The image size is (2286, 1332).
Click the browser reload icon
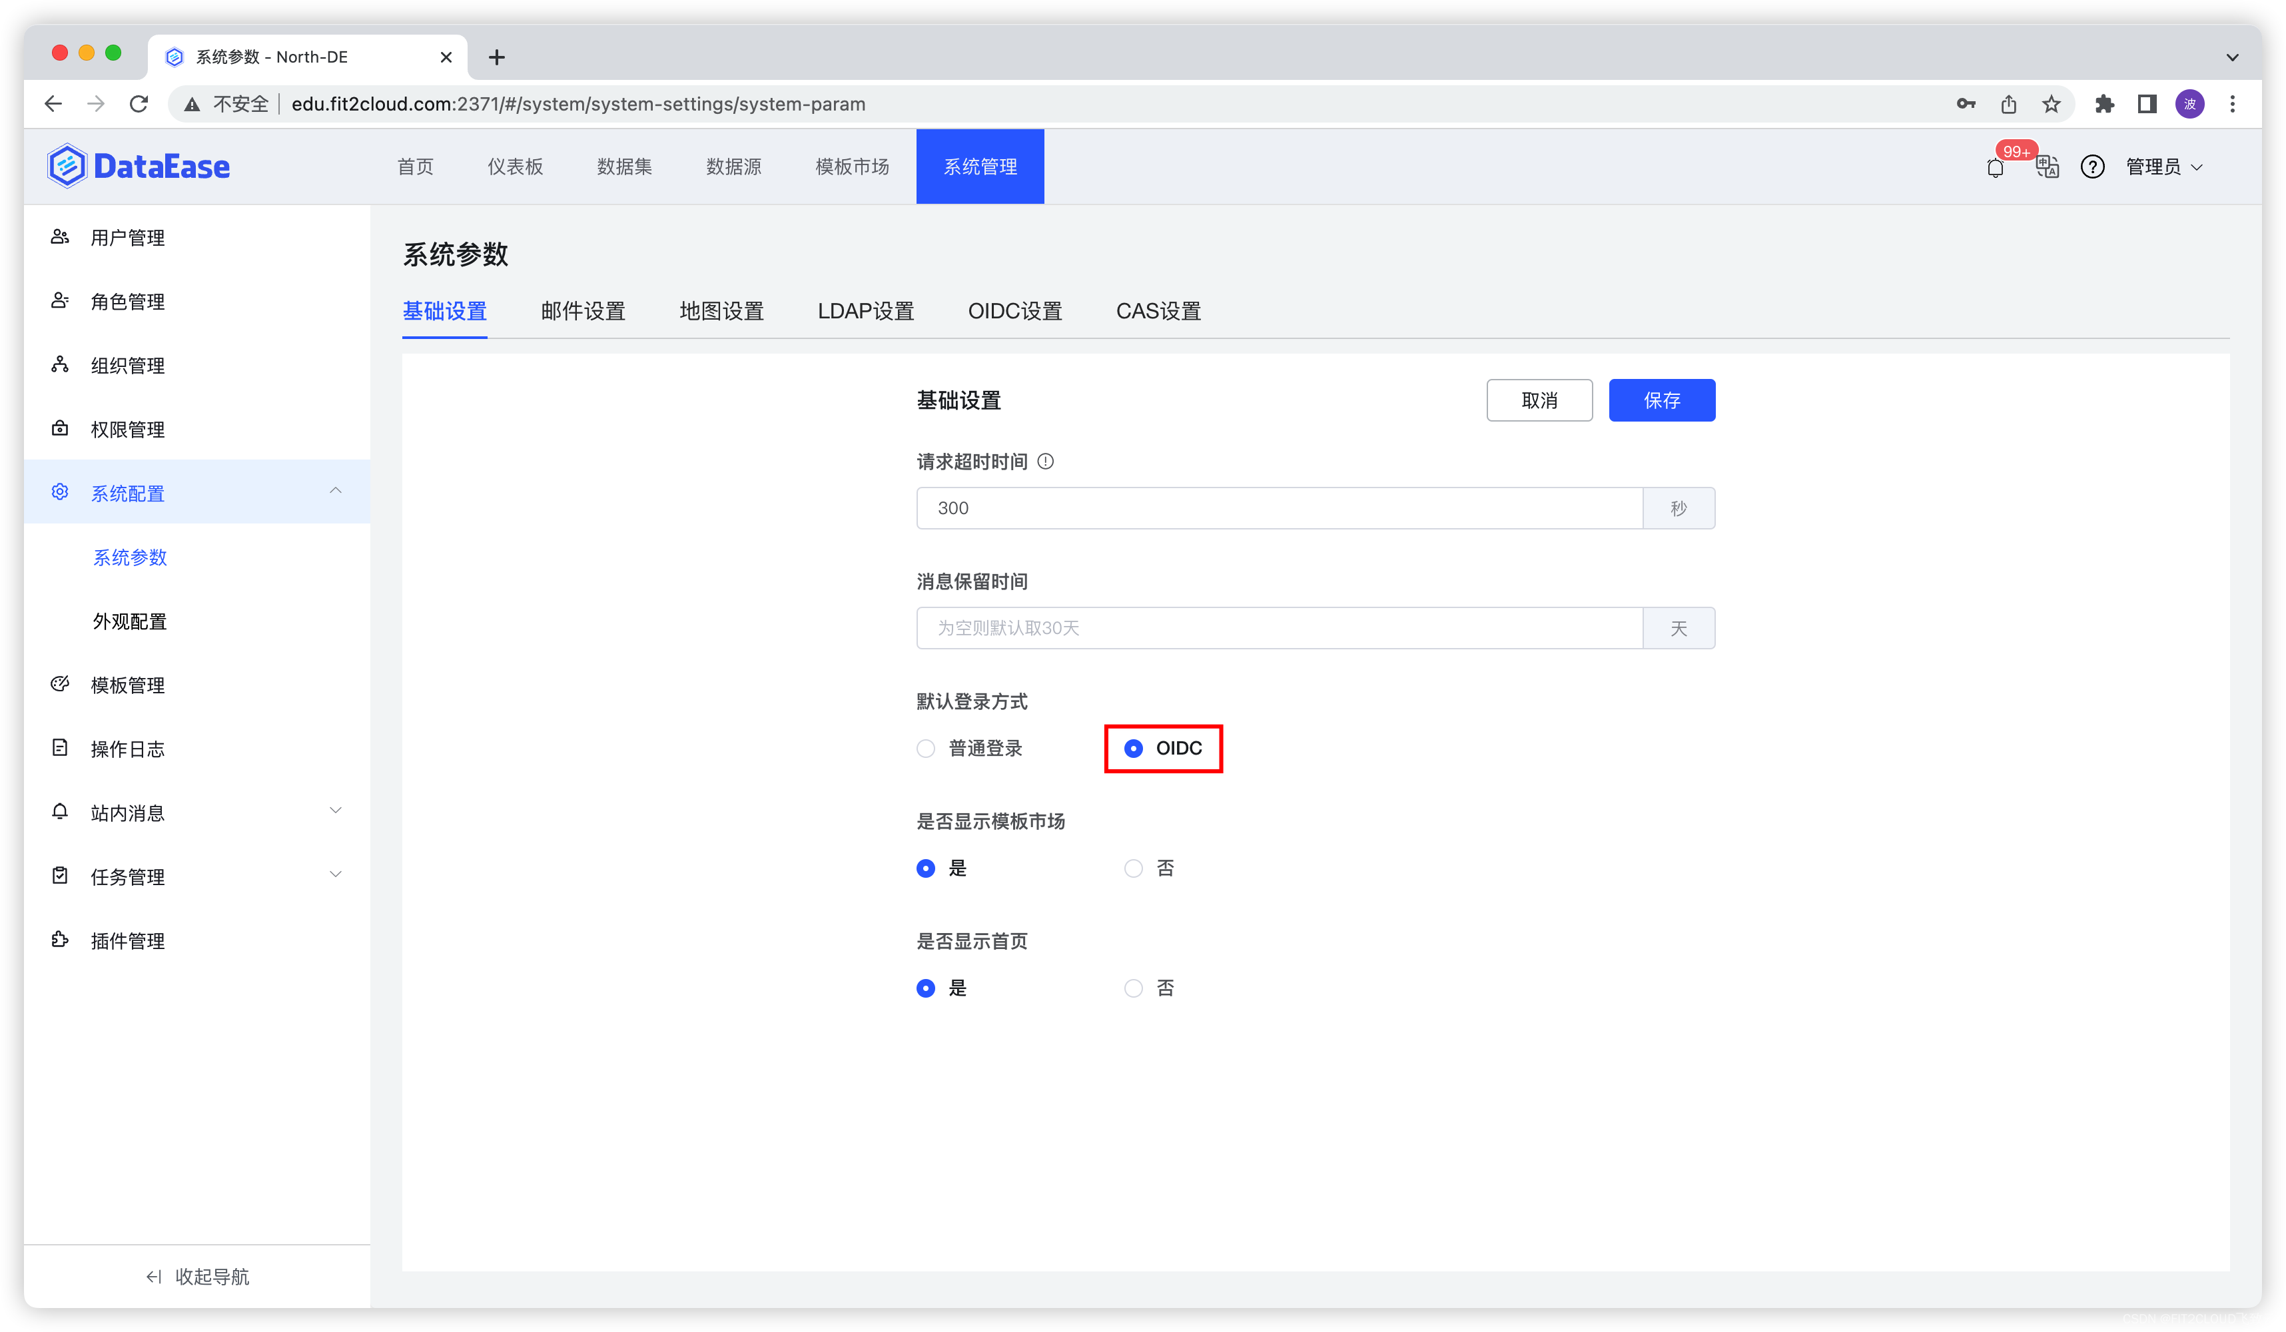[x=139, y=105]
